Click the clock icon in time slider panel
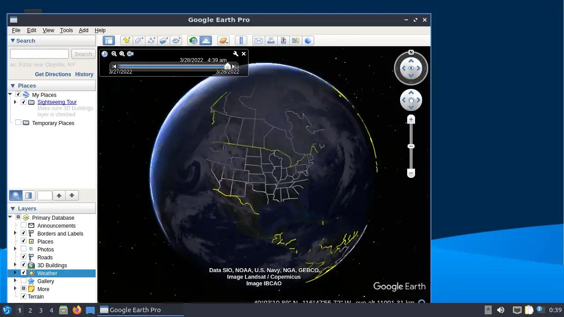This screenshot has width=564, height=317. click(104, 54)
